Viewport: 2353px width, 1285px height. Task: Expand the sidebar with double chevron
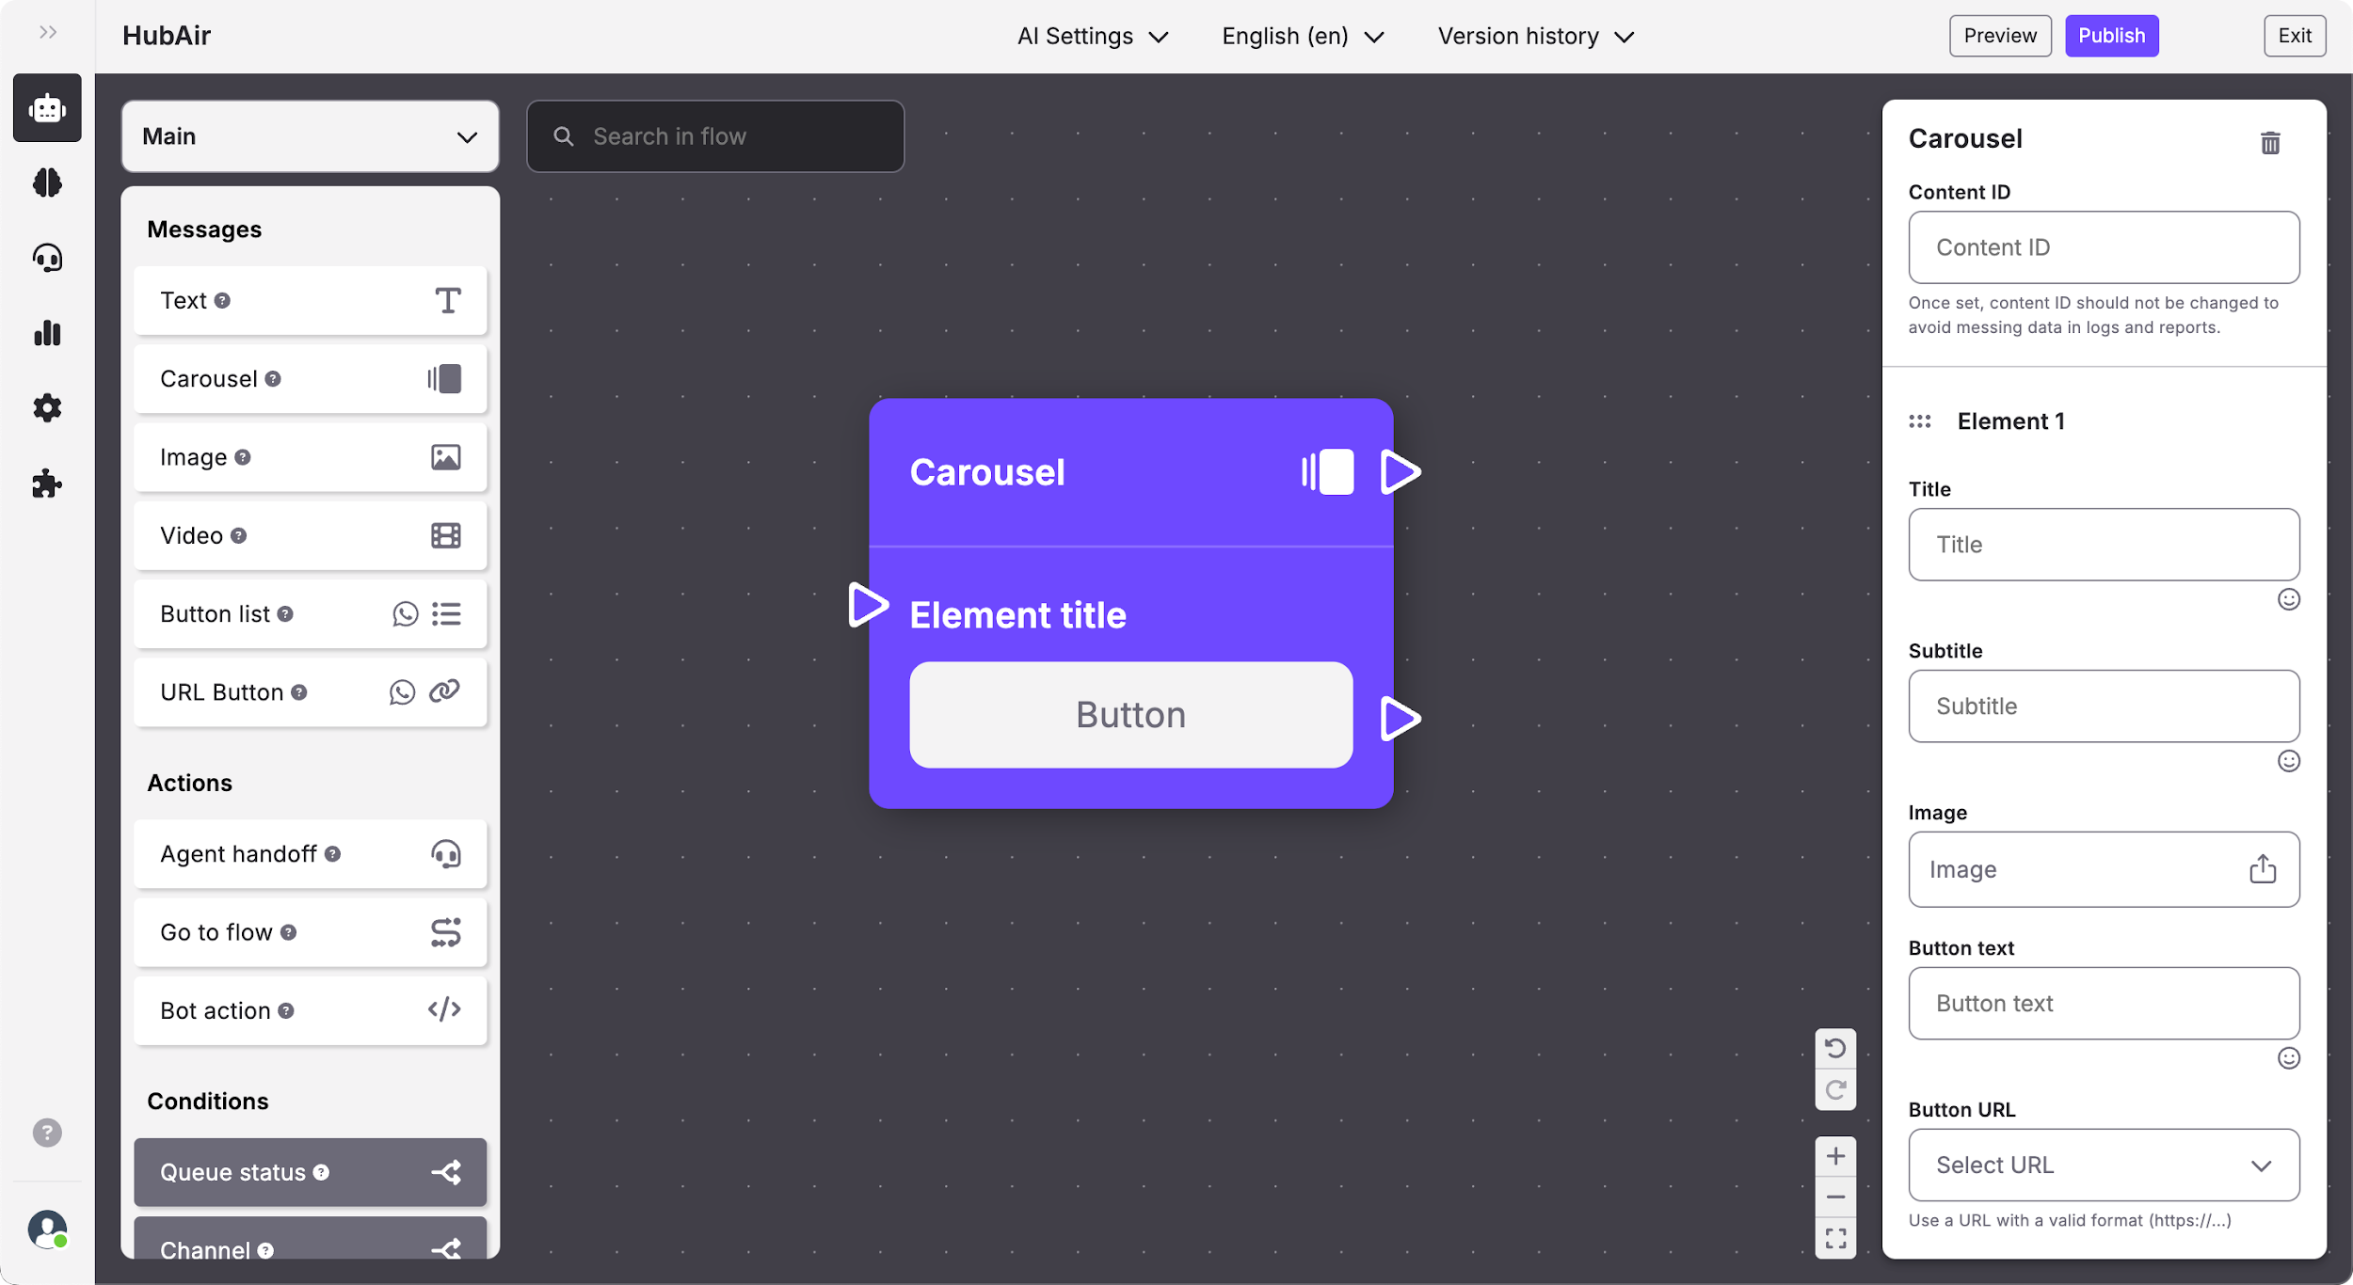pos(48,33)
